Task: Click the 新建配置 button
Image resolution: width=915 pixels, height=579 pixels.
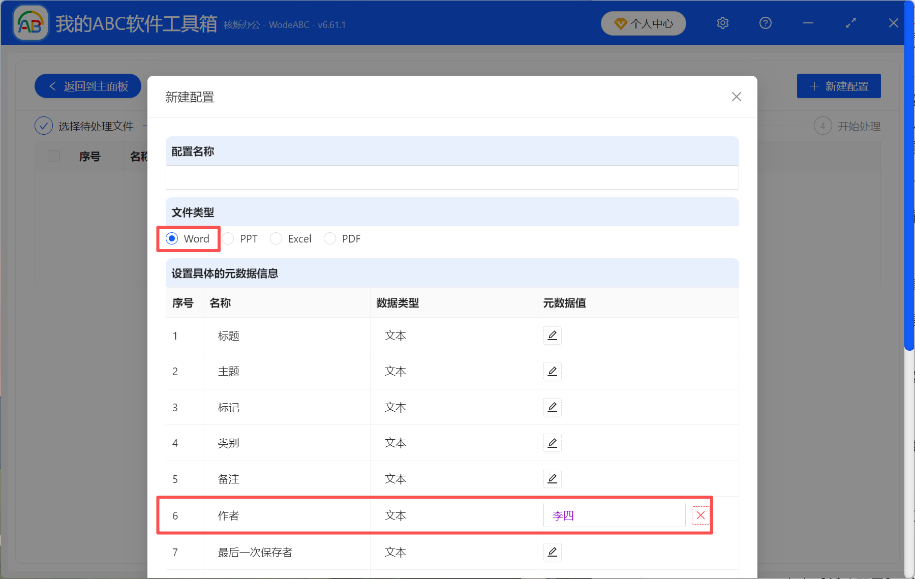Action: (838, 86)
